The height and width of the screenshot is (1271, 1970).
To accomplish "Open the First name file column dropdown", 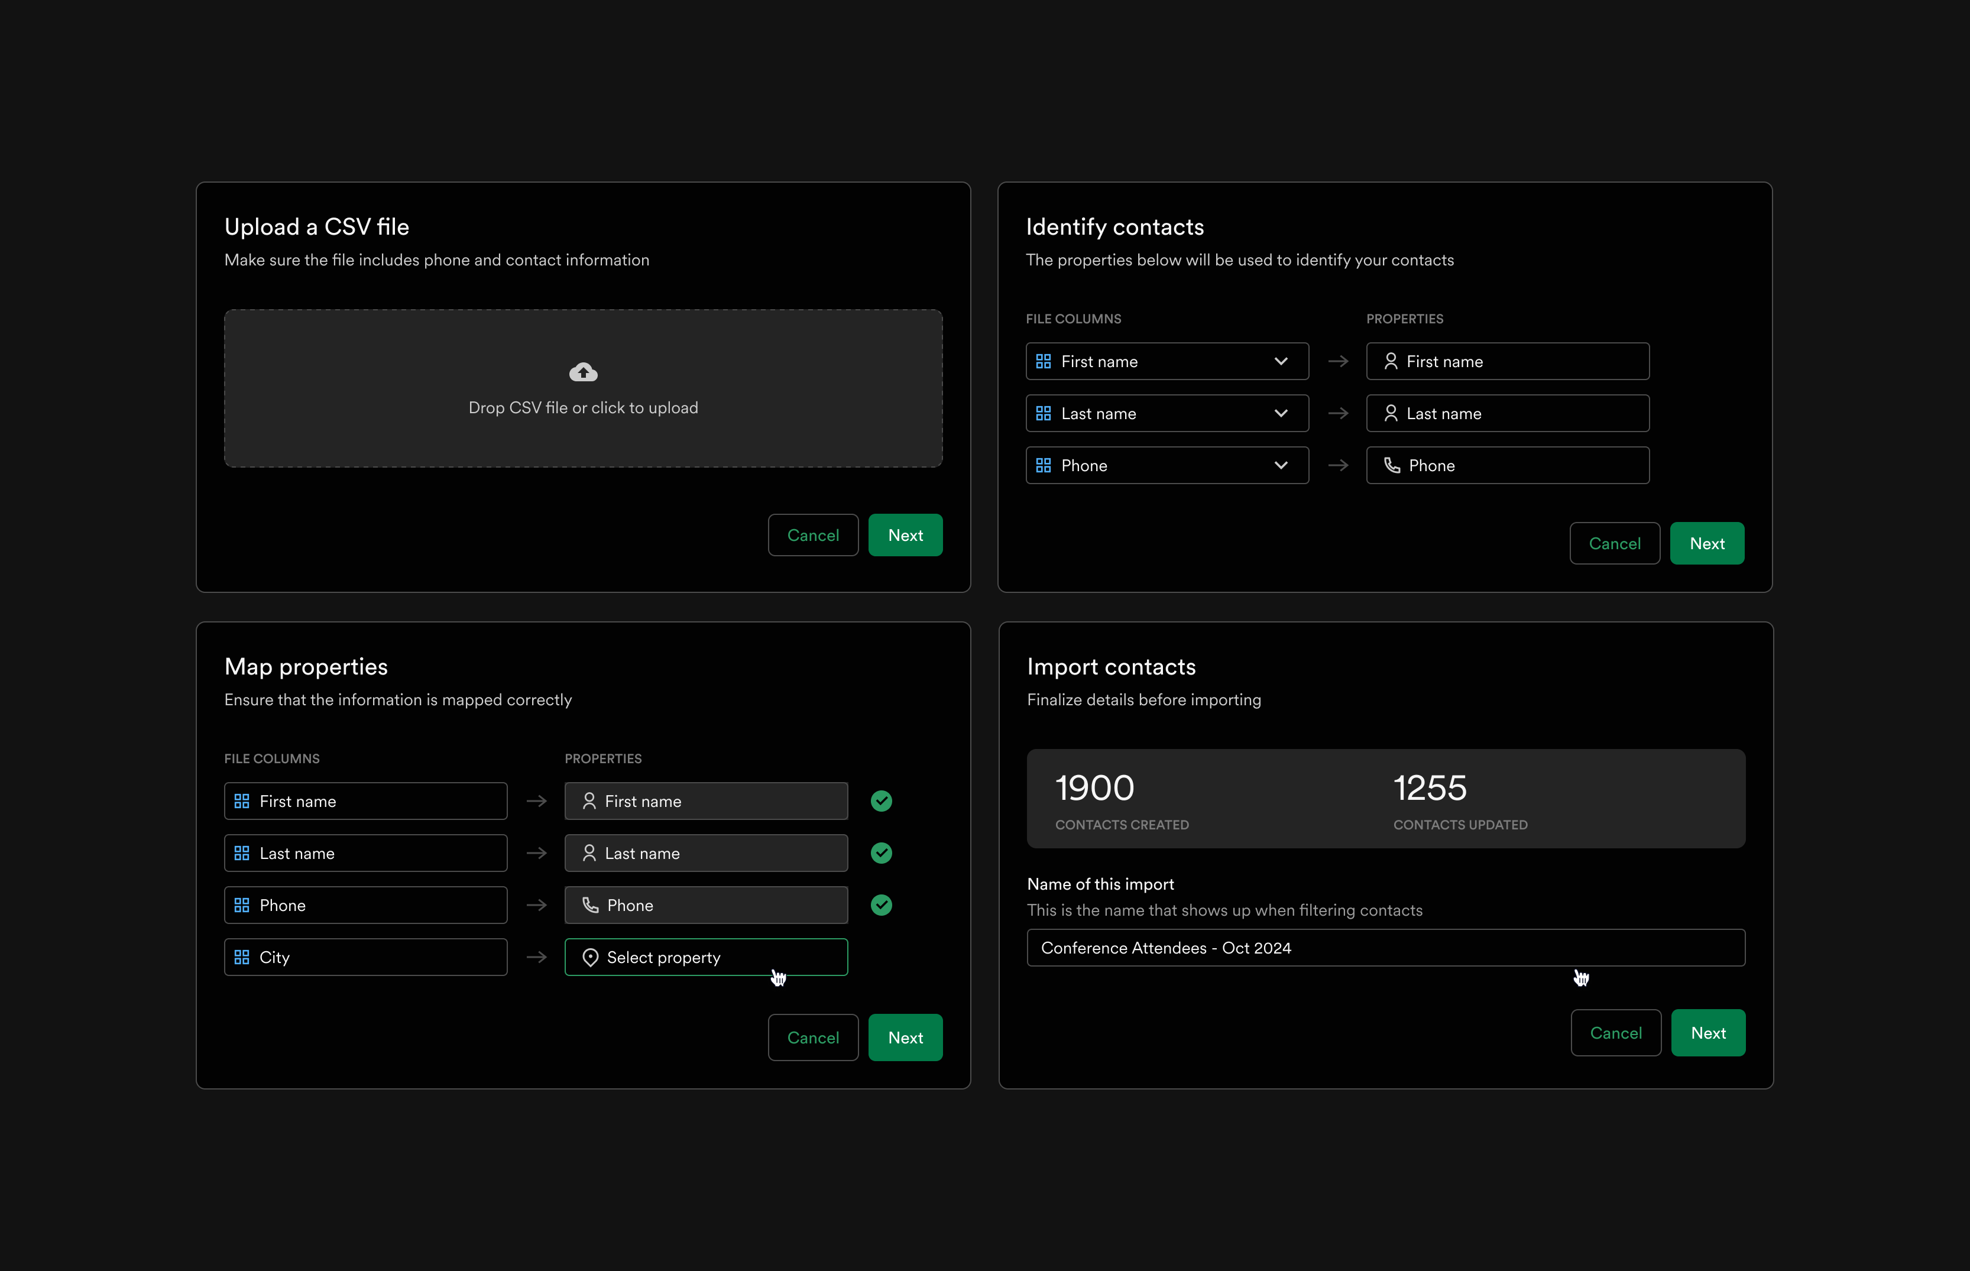I will pyautogui.click(x=1281, y=361).
